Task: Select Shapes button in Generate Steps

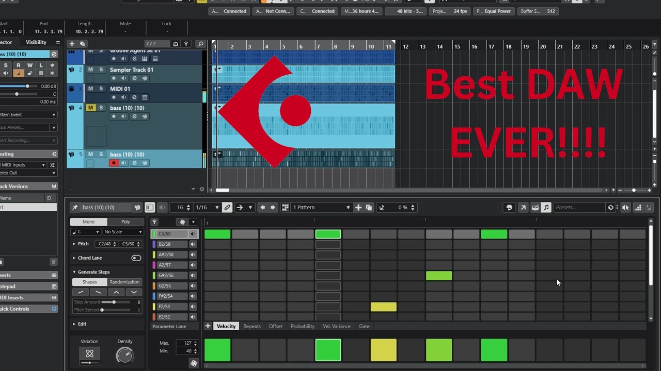Action: tap(90, 282)
